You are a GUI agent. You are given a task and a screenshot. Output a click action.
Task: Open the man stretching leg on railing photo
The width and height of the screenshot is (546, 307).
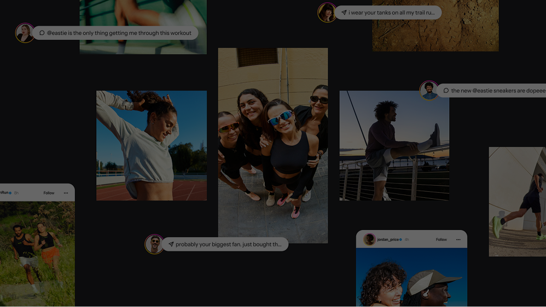[394, 145]
